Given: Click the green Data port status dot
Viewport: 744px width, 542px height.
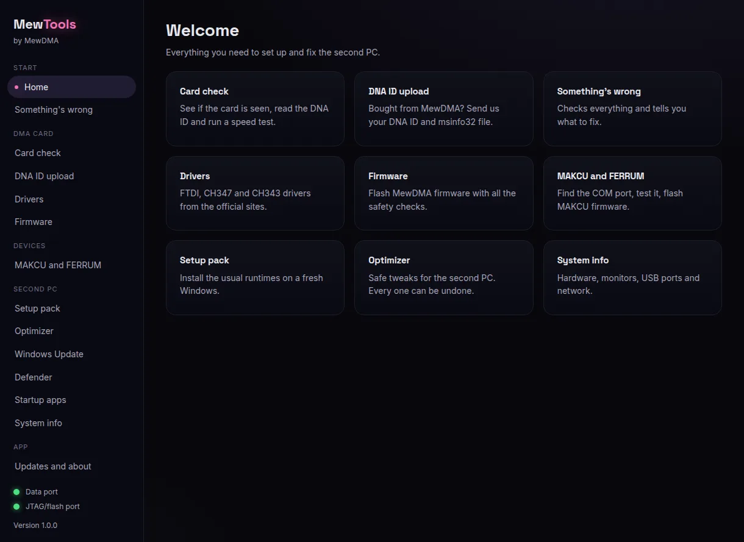Looking at the screenshot, I should click(16, 492).
